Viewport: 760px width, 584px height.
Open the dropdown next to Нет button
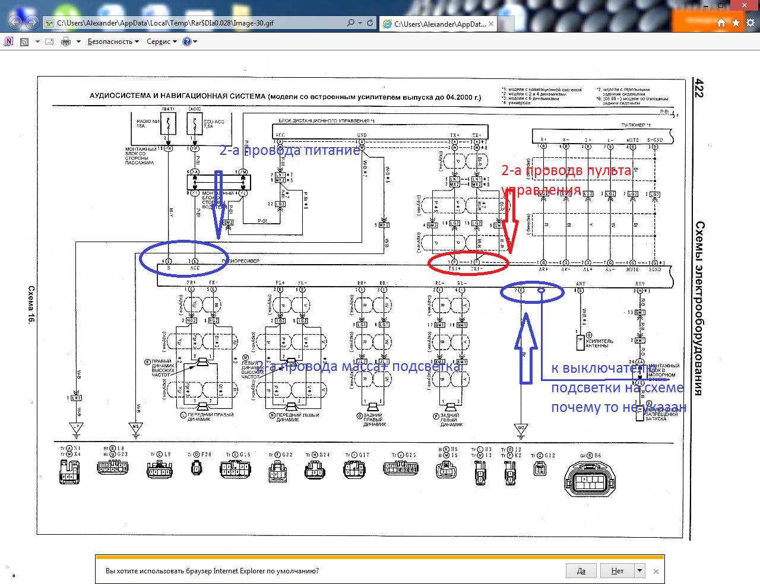pos(639,571)
